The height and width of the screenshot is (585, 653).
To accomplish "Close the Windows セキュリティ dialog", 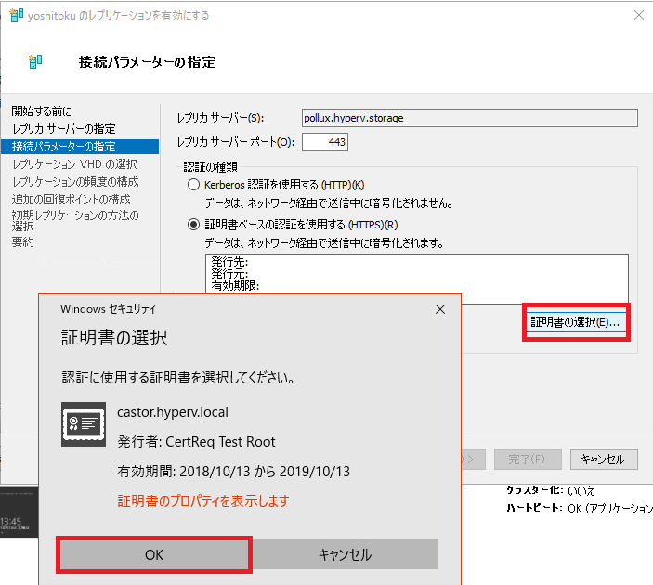I will pyautogui.click(x=440, y=309).
